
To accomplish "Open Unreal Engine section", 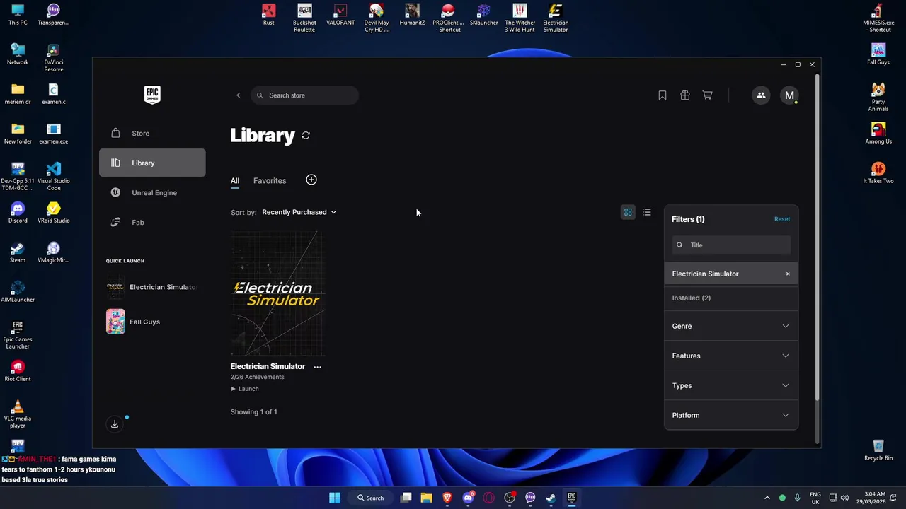I will click(x=152, y=192).
